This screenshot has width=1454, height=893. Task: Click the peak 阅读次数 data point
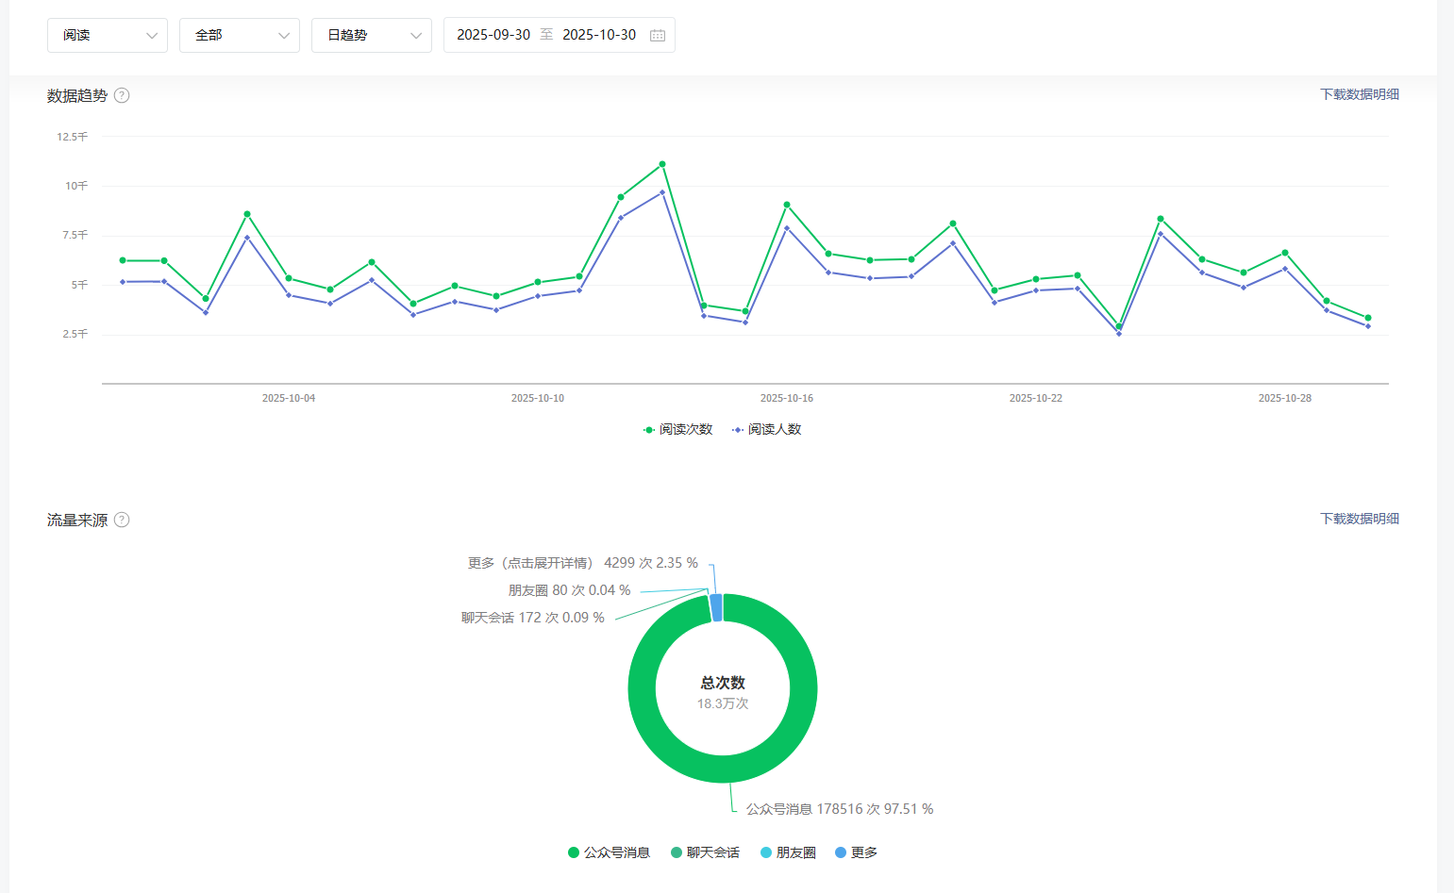(662, 164)
